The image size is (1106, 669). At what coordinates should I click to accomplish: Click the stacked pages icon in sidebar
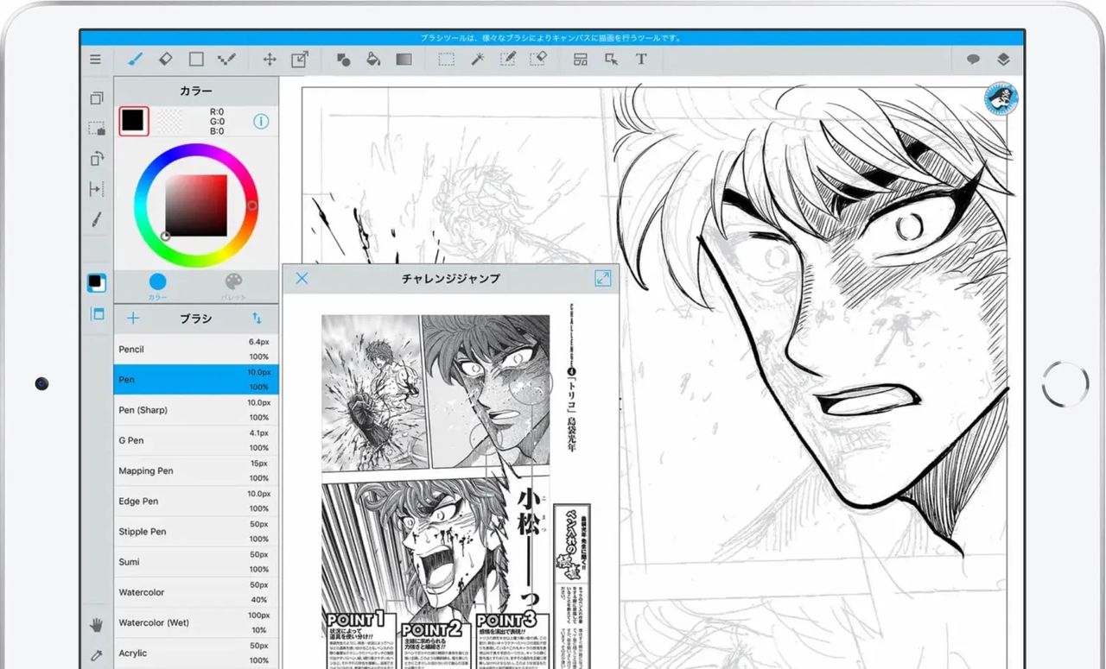click(97, 98)
